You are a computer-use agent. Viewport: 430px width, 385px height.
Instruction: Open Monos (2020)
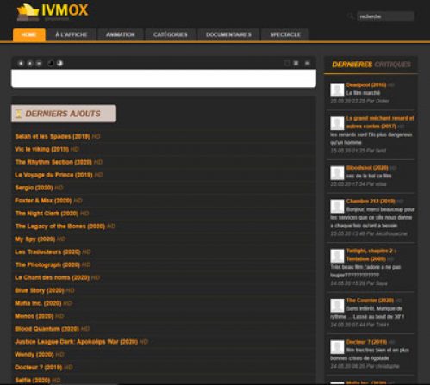(34, 316)
